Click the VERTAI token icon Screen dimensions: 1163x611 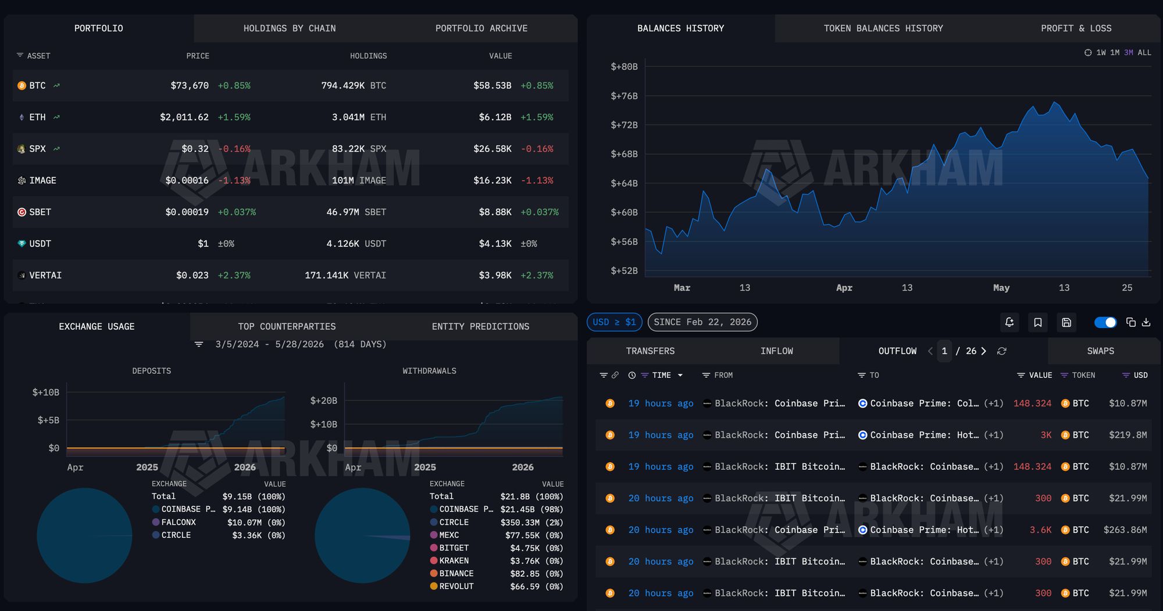22,276
